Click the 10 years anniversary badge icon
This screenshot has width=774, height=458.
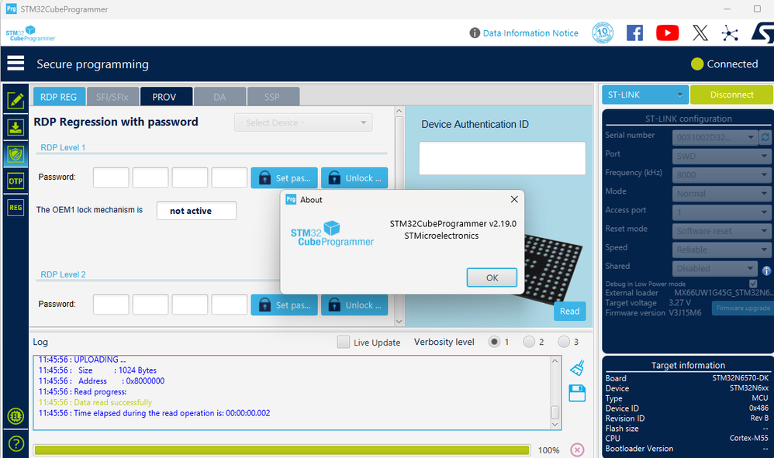(x=603, y=33)
